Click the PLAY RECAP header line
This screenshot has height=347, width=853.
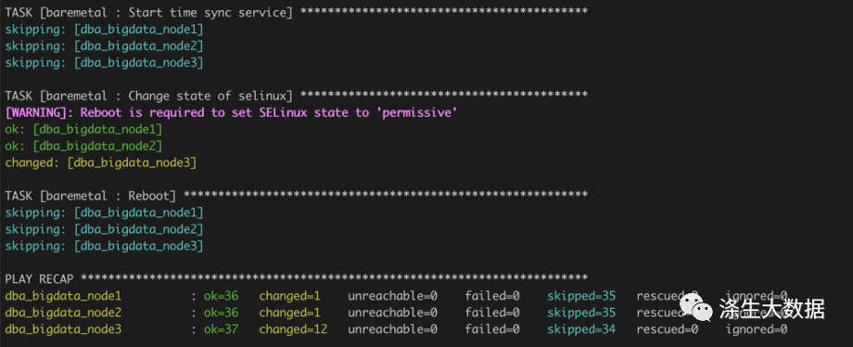click(296, 279)
